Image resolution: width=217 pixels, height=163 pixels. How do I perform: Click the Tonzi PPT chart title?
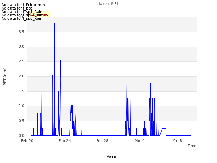[108, 4]
